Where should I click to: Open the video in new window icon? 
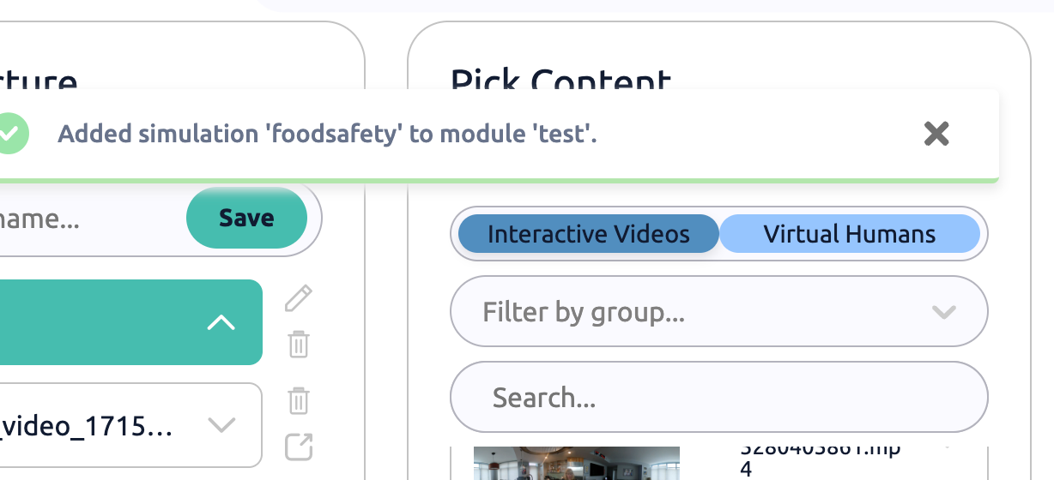pyautogui.click(x=298, y=447)
